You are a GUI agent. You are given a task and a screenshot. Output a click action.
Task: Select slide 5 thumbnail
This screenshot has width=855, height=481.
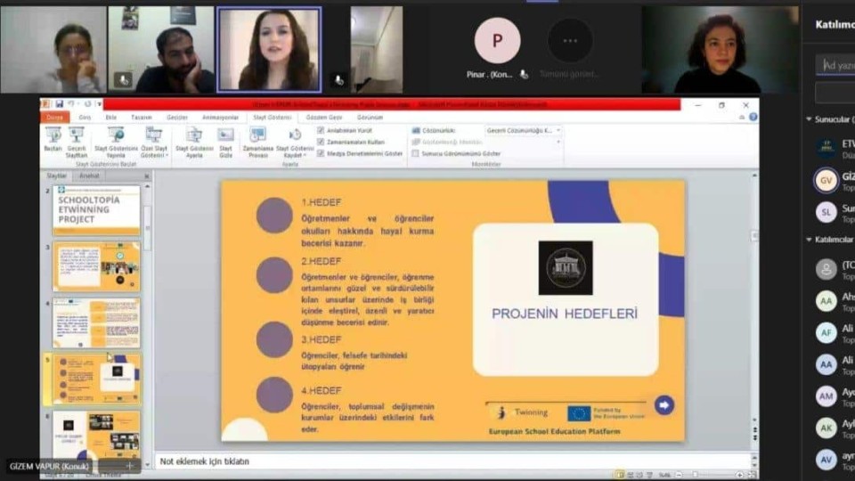tap(96, 379)
